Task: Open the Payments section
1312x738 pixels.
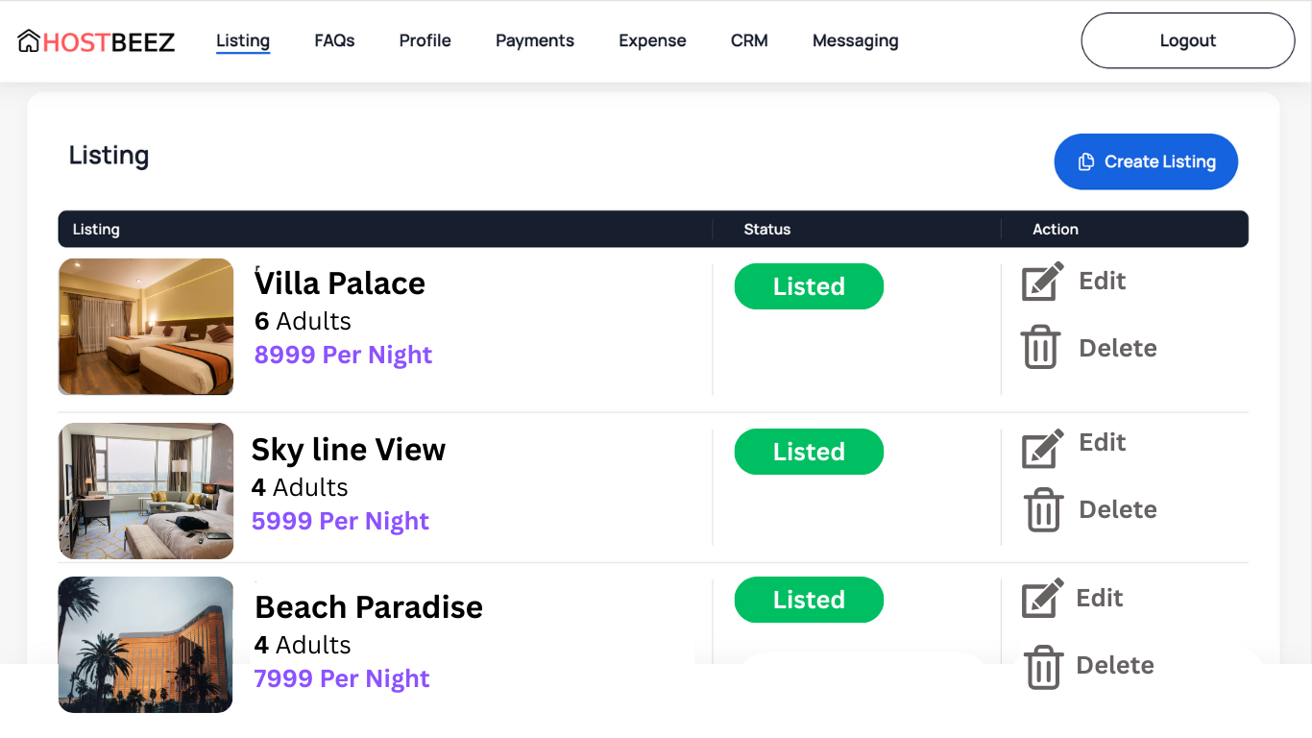Action: (534, 40)
